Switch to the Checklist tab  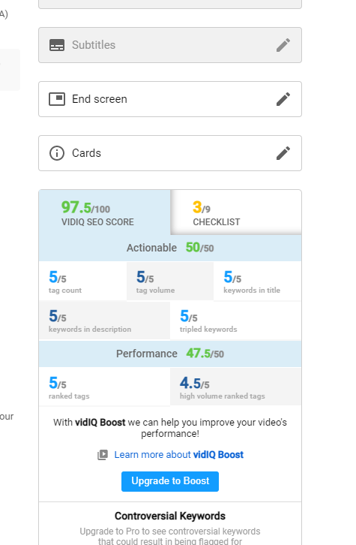236,212
